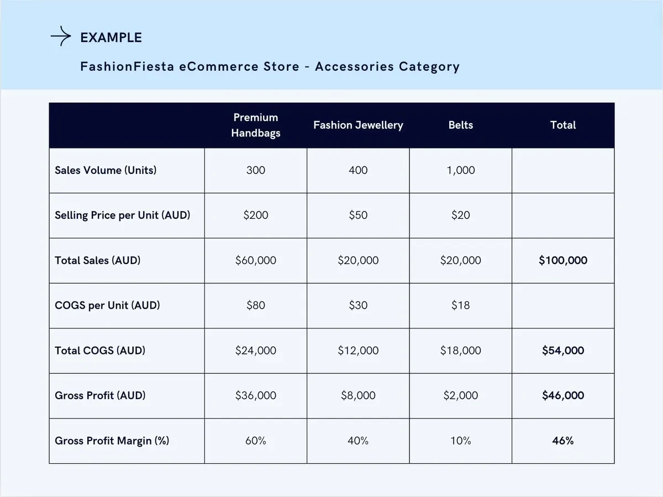Select the Selling Price per Unit row label
The width and height of the screenshot is (663, 497).
tap(122, 215)
